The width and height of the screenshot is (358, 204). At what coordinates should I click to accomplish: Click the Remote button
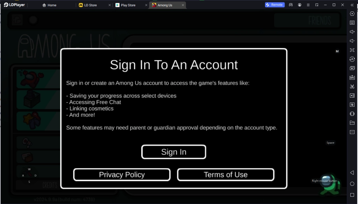[x=275, y=5]
